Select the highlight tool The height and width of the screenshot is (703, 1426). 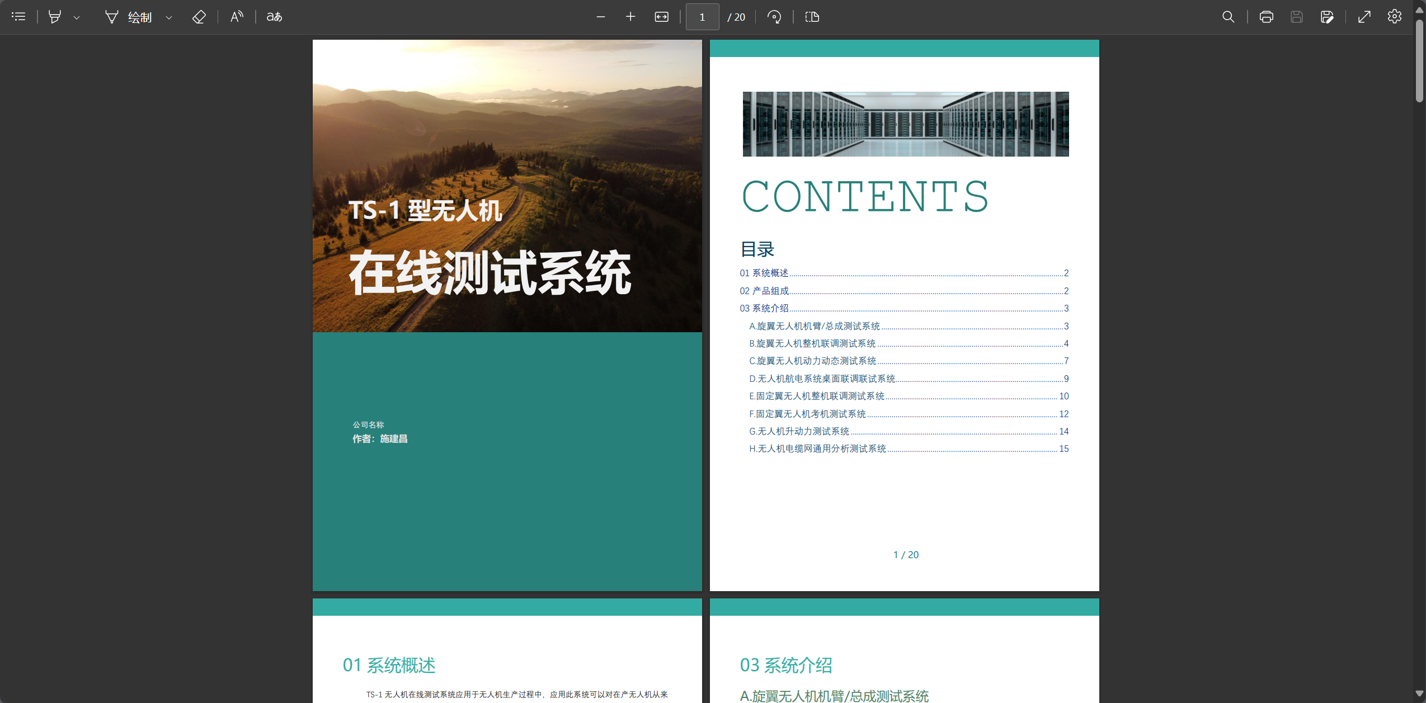coord(55,17)
